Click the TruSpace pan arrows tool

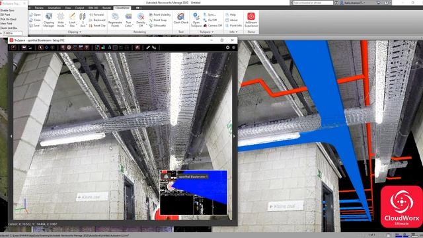46,48
